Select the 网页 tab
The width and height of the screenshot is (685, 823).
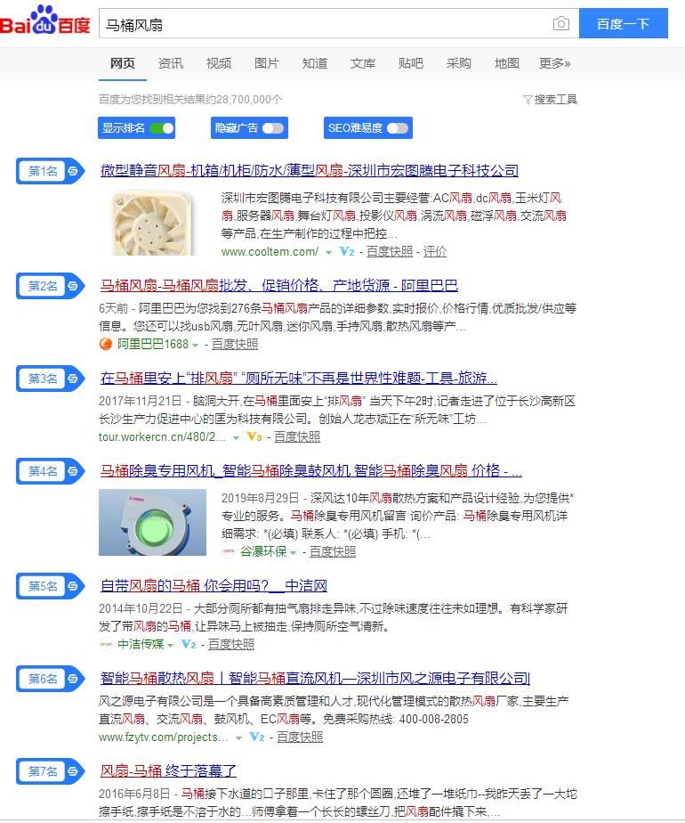coord(123,63)
